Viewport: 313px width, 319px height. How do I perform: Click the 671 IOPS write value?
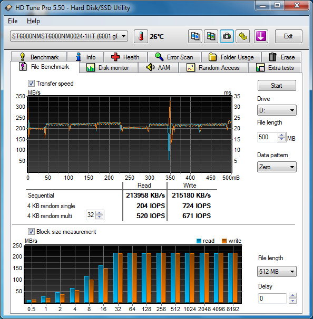tap(197, 215)
